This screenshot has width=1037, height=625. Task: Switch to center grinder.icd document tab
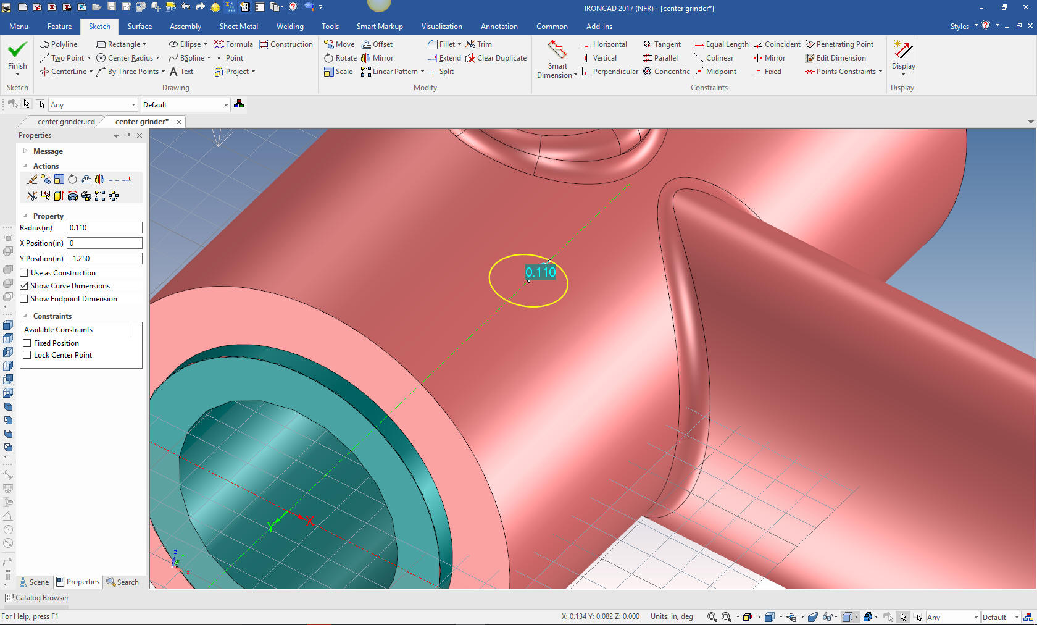pos(66,122)
